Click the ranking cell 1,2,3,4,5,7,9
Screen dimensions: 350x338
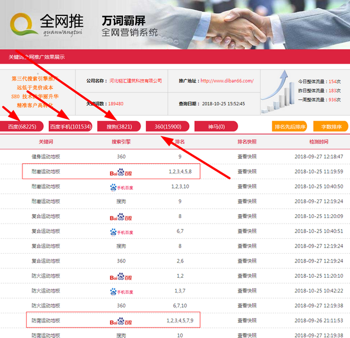pyautogui.click(x=180, y=320)
